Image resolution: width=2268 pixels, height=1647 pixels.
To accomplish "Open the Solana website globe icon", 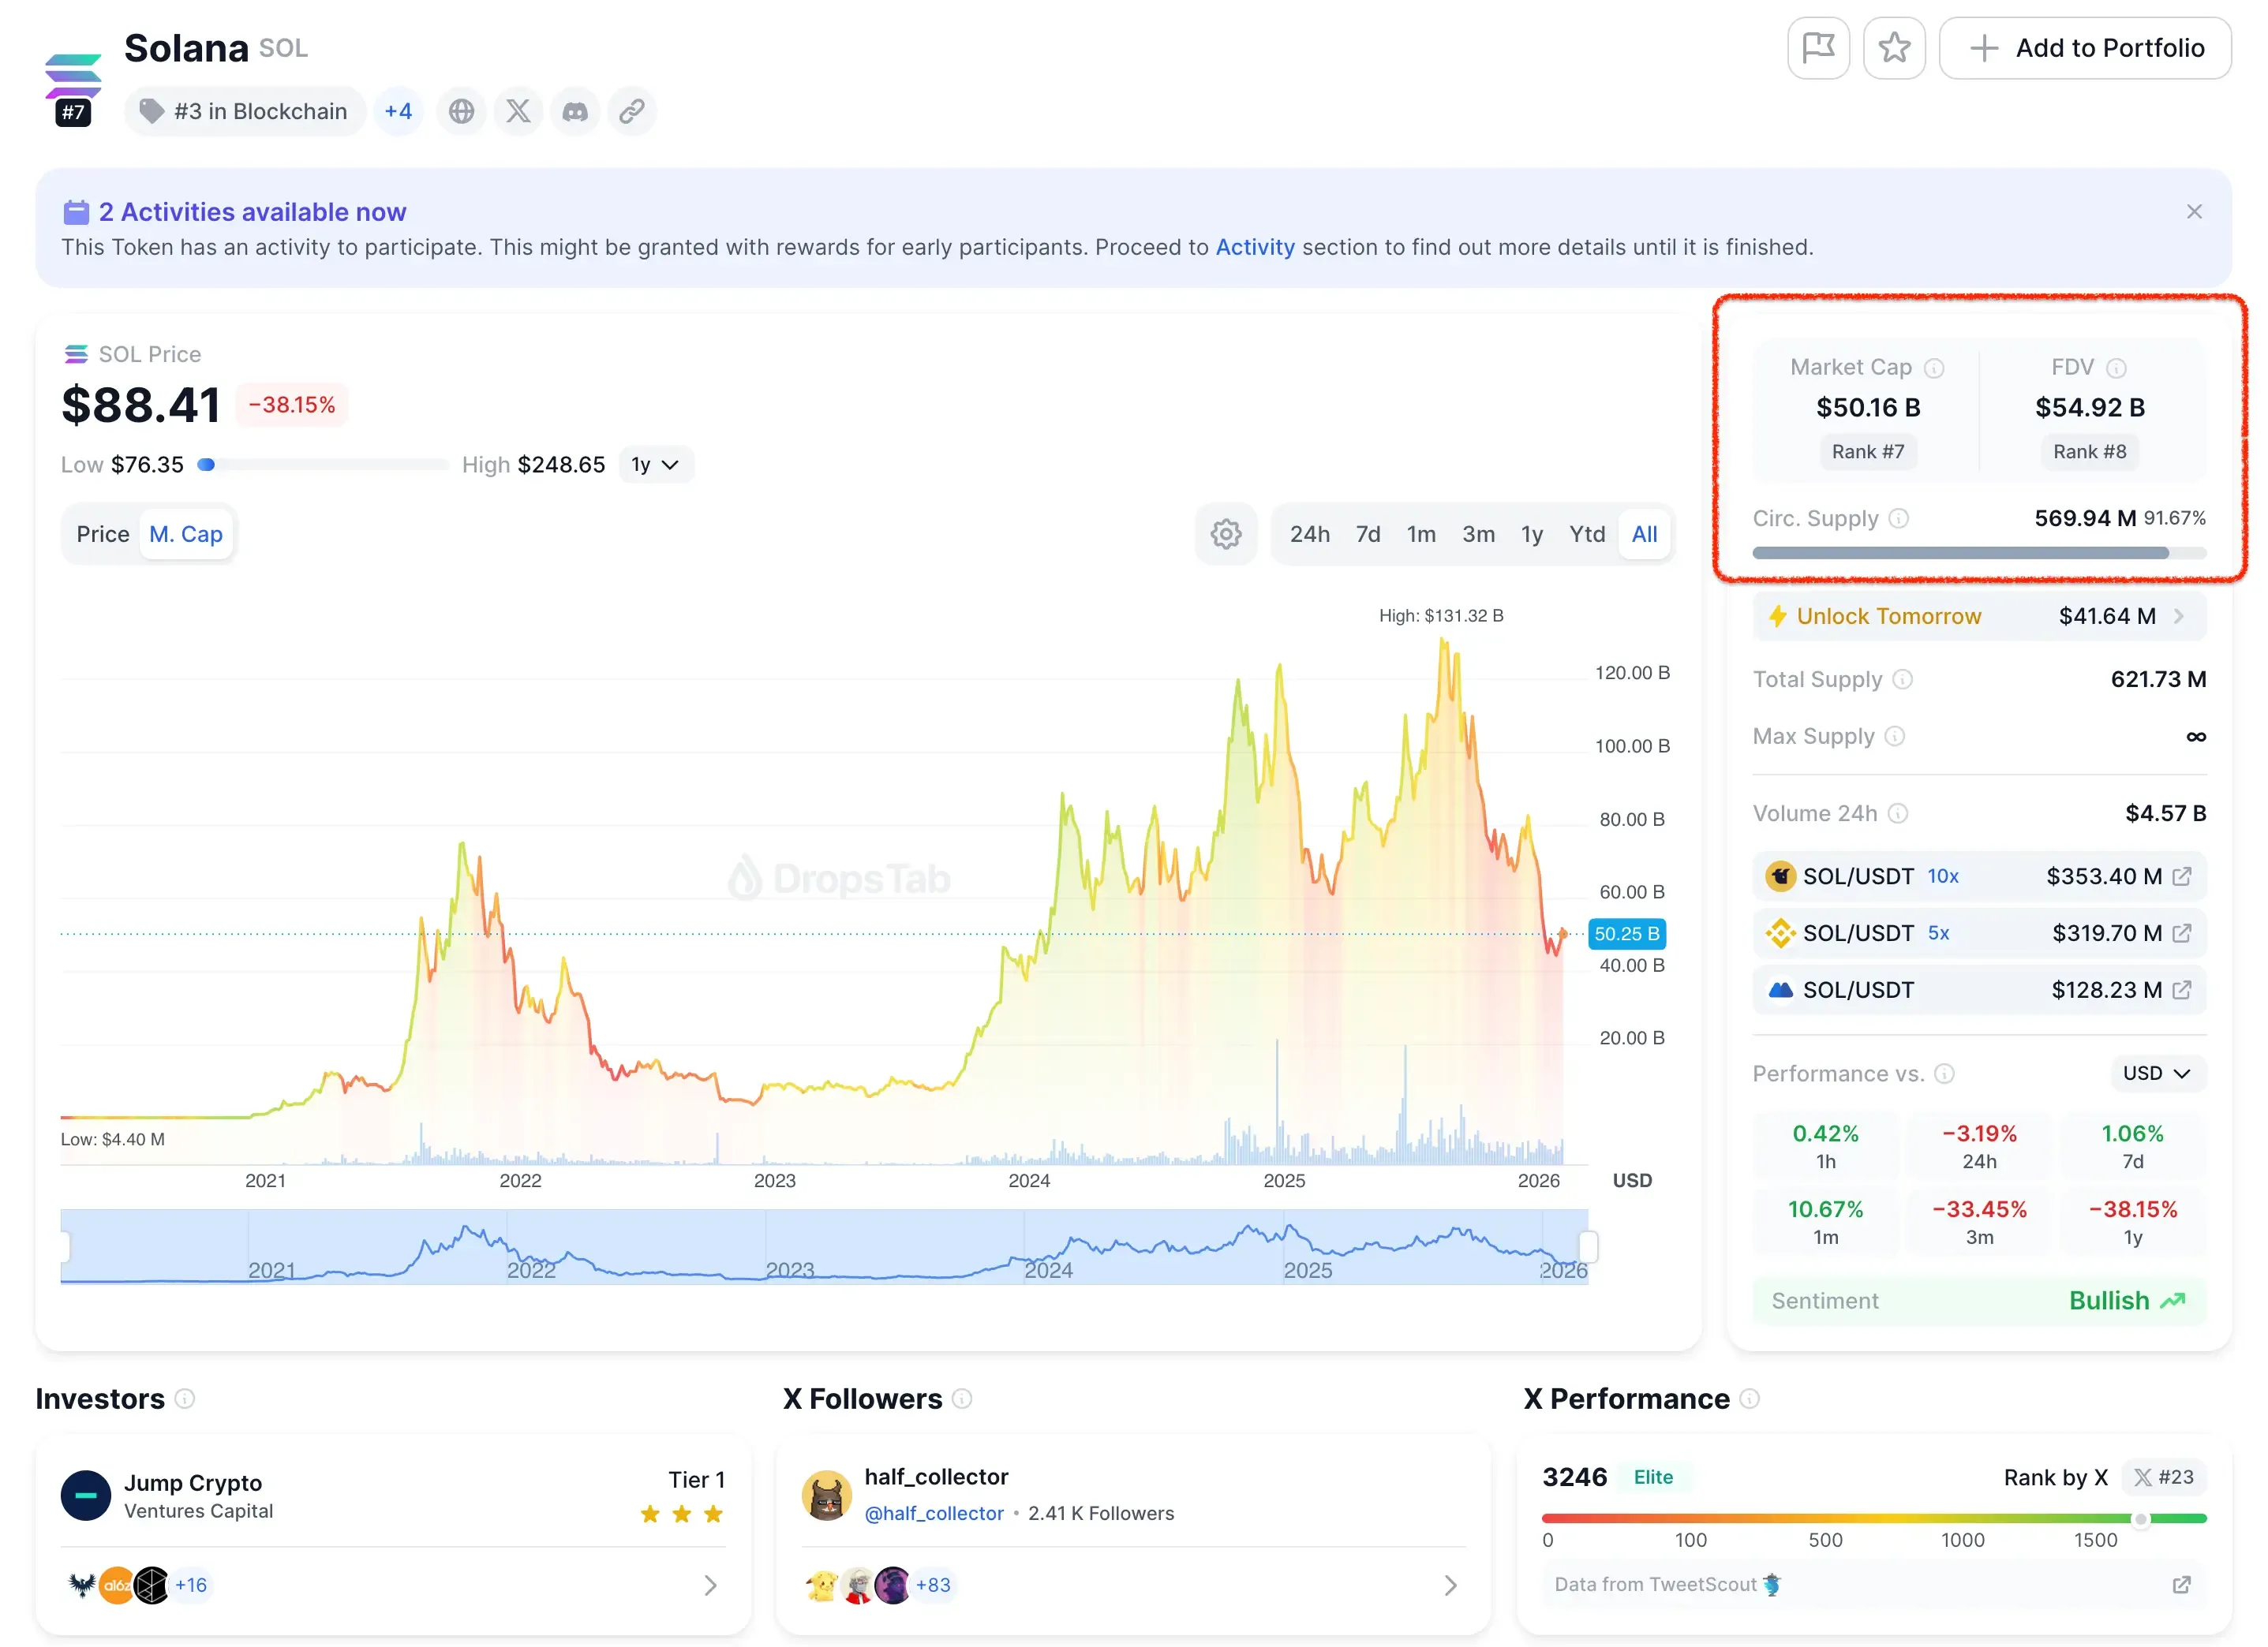I will [461, 111].
